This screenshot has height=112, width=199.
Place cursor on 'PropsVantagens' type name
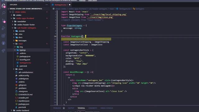pos(75,26)
